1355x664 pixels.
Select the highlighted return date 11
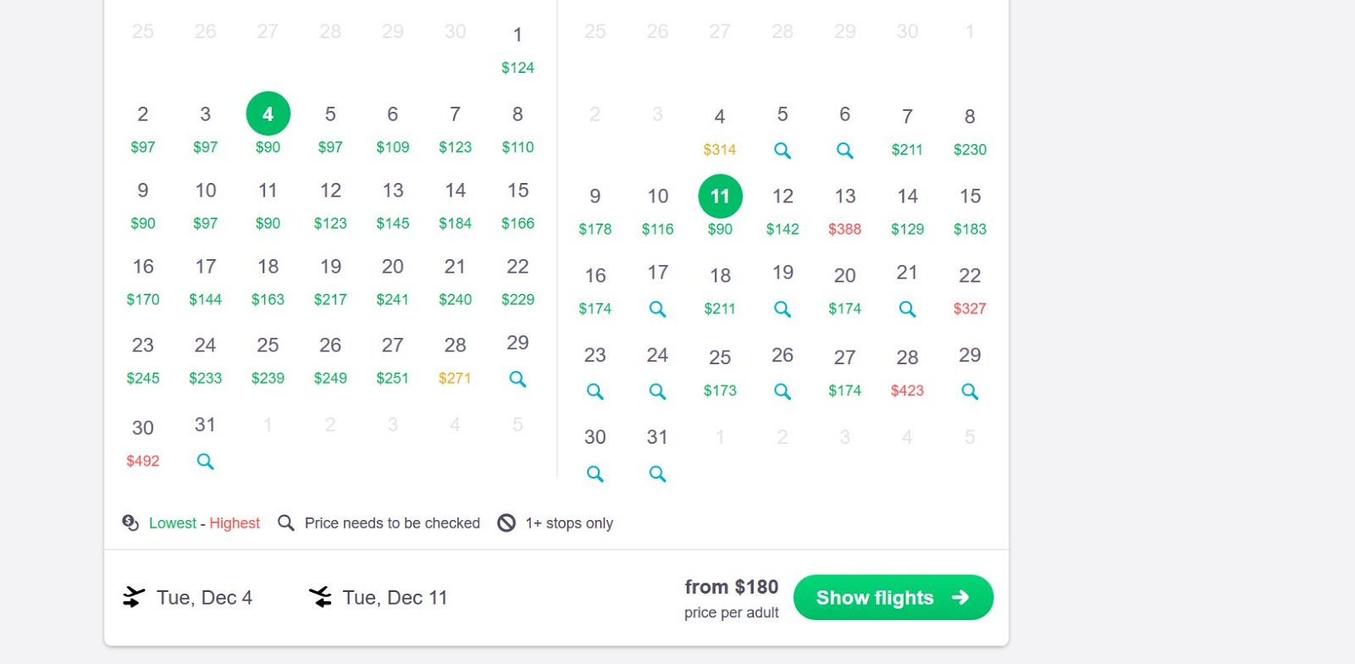[x=720, y=196]
